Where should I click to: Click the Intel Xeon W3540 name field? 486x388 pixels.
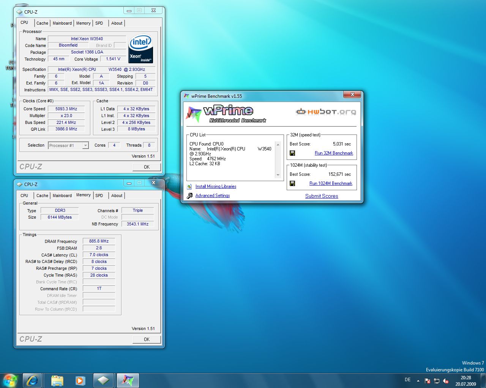coord(87,39)
